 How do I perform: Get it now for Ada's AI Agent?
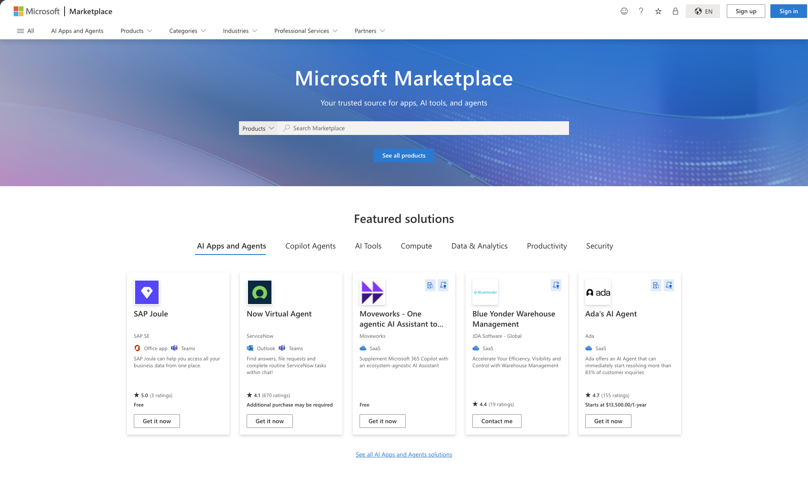pyautogui.click(x=608, y=421)
